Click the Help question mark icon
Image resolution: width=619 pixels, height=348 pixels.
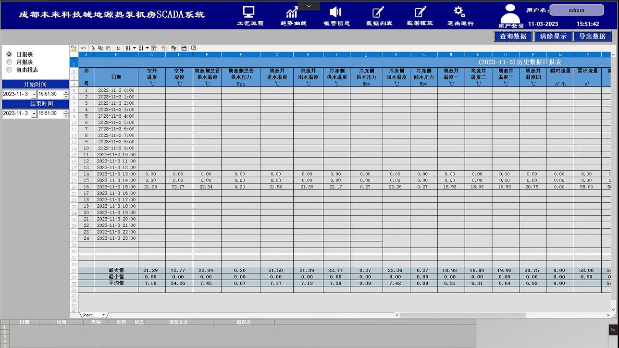(x=194, y=48)
